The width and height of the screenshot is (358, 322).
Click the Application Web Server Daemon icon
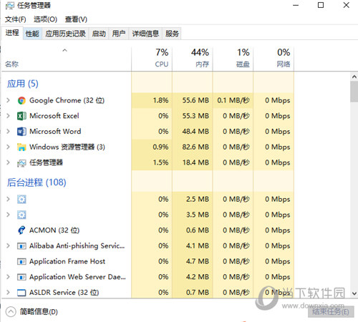(21, 277)
